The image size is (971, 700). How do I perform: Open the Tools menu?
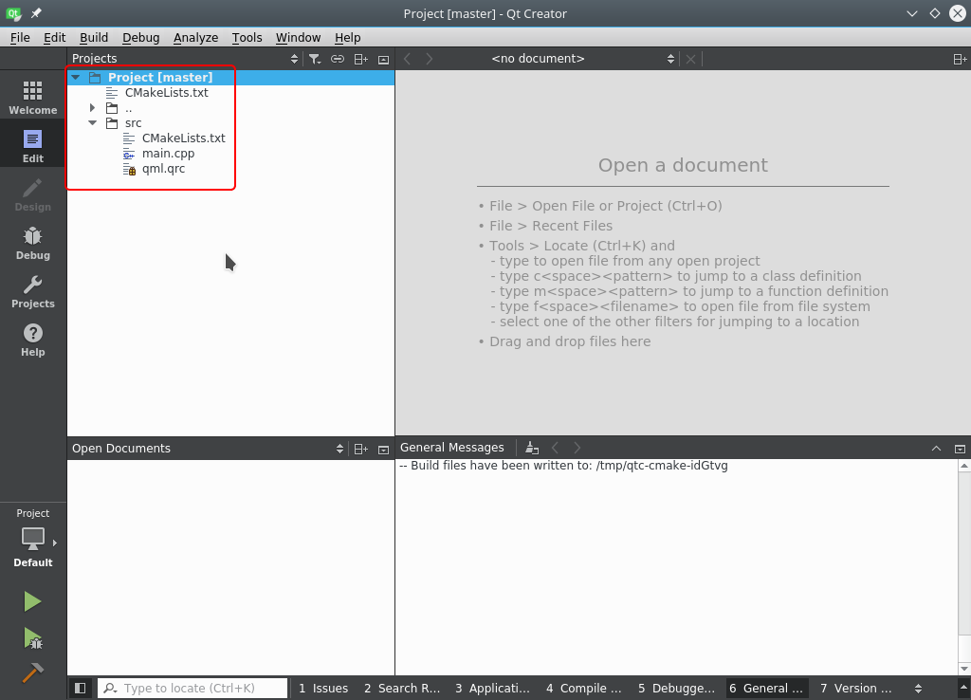247,37
